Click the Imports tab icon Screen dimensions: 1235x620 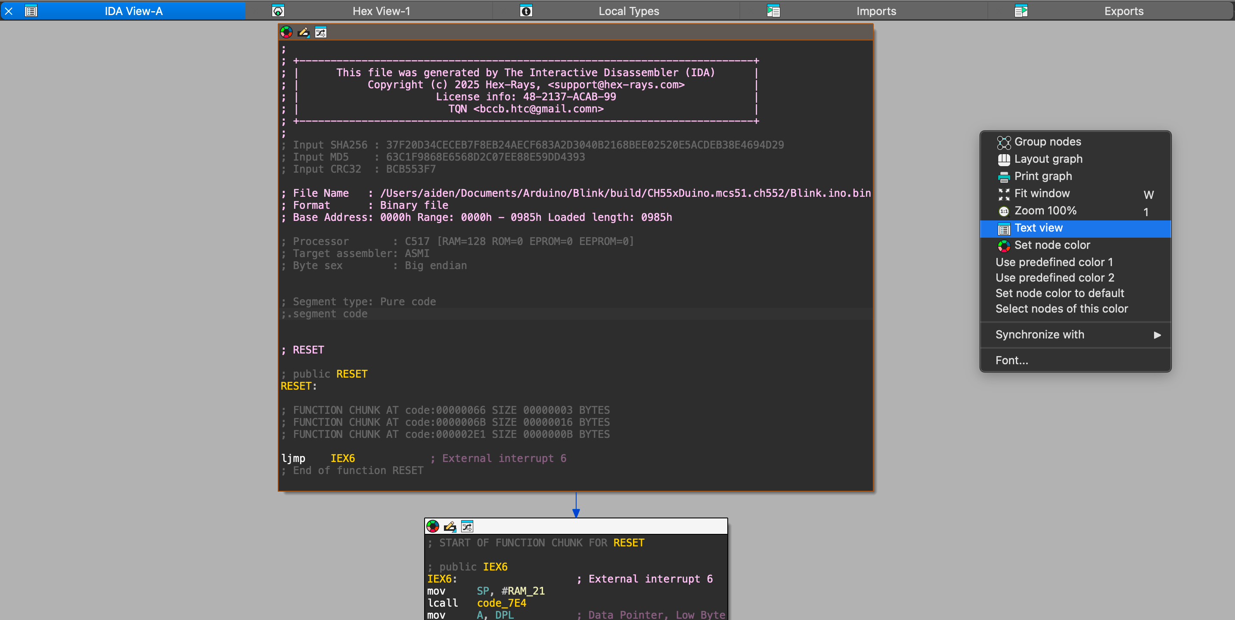pos(773,11)
